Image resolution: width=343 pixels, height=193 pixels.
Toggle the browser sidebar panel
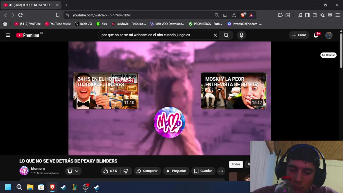(x=307, y=15)
